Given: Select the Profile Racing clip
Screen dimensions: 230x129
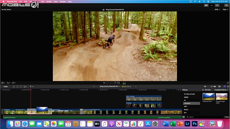Looking at the screenshot, I should [66, 112].
